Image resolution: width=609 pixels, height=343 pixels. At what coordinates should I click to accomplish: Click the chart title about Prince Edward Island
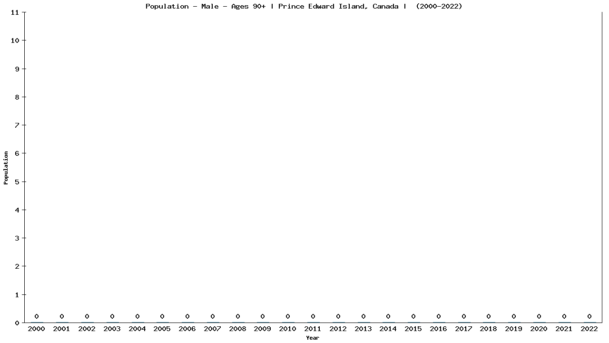[304, 6]
